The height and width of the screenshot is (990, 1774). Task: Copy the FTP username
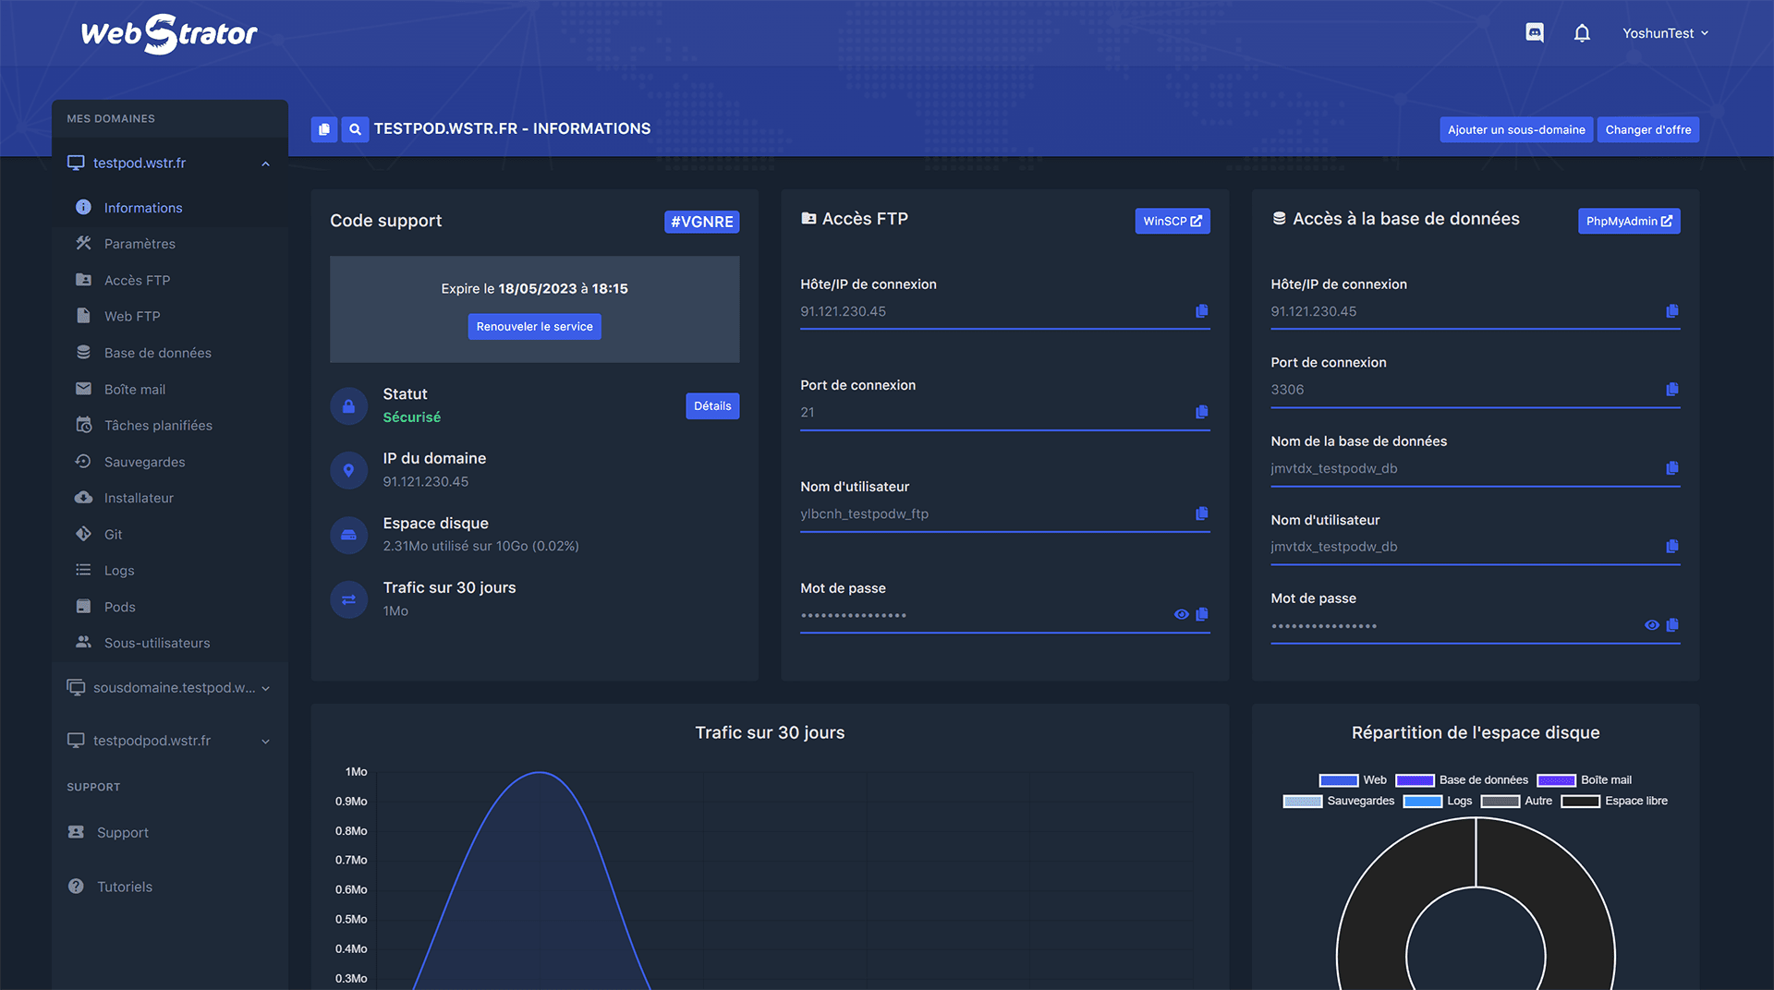(1202, 513)
